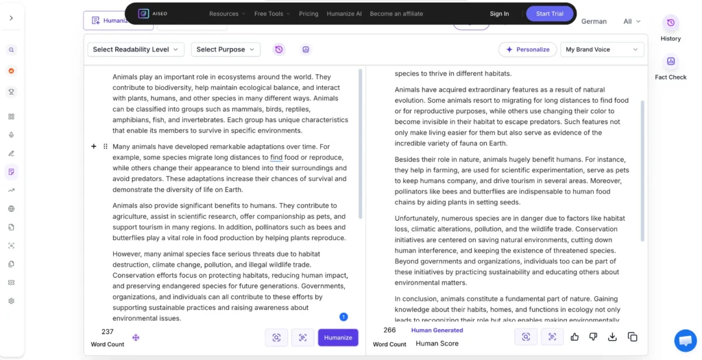Click the Human Generated label
The width and height of the screenshot is (702, 360).
tap(437, 331)
